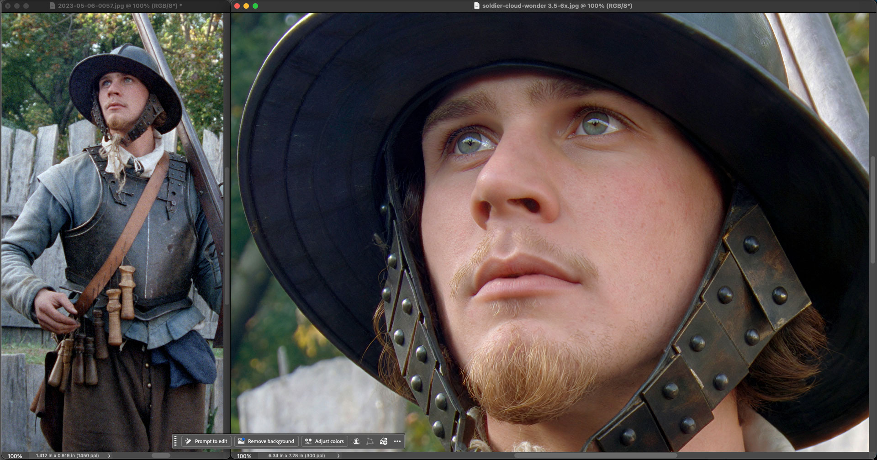Click the left window's horizontal scrollbar thumb
Screen dimensions: 877x460
tap(161, 455)
